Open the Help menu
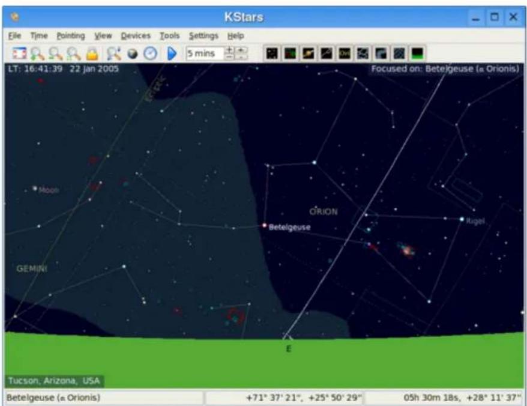This screenshot has width=527, height=406. (x=235, y=35)
